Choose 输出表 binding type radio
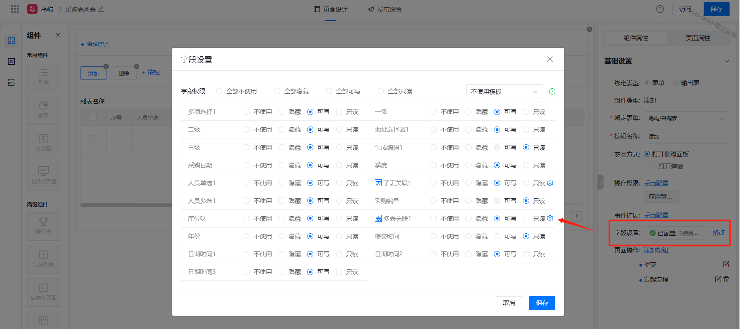The width and height of the screenshot is (740, 329). coord(676,83)
